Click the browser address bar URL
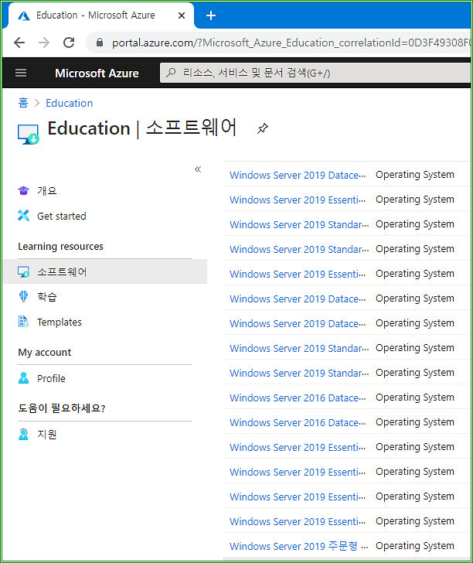The image size is (473, 563). click(x=291, y=43)
